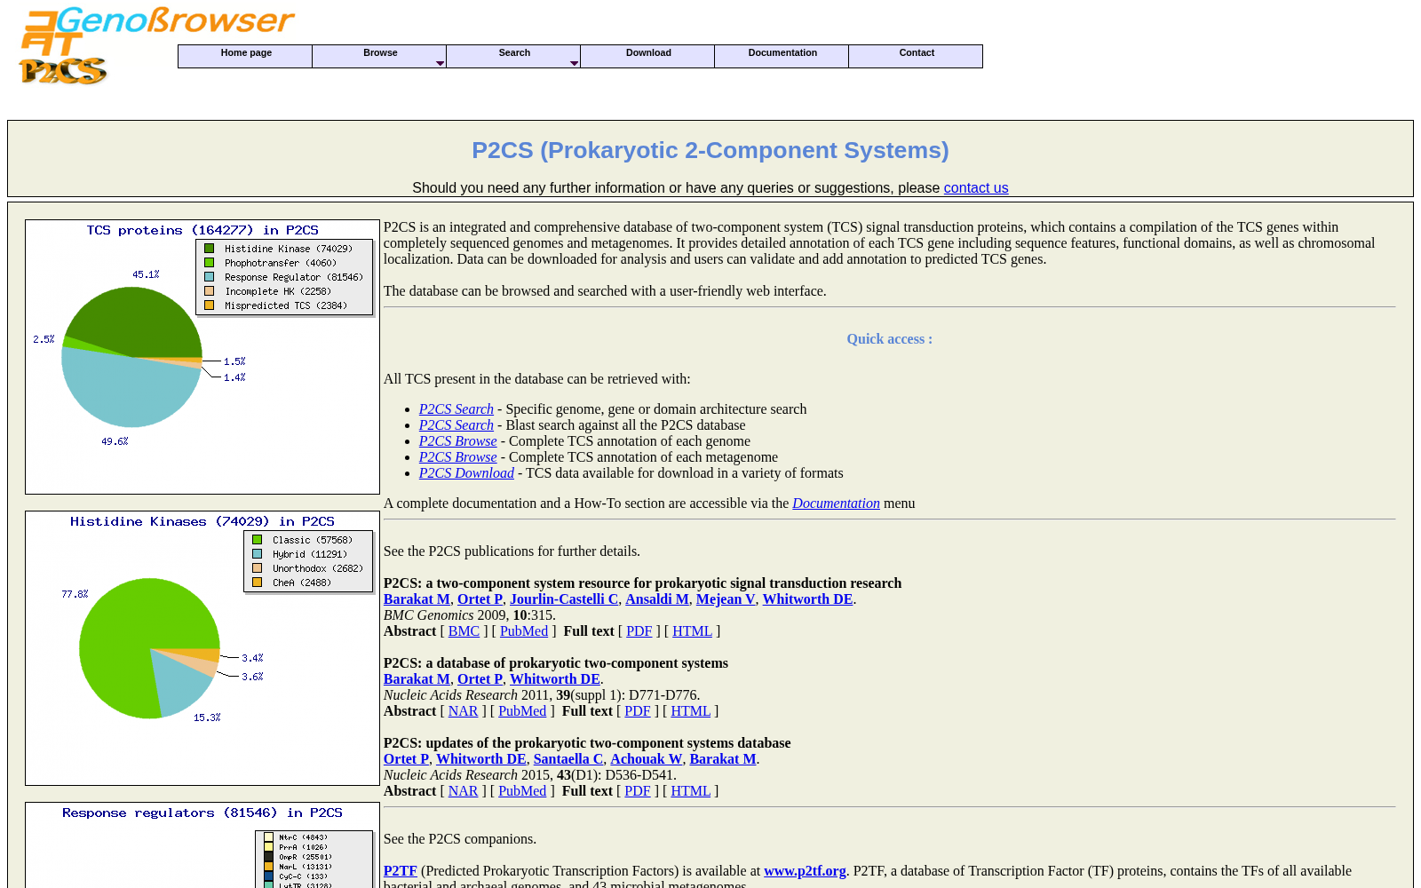The width and height of the screenshot is (1421, 888).
Task: Click Ortet P in the 2015 paper authors
Action: coord(406,759)
